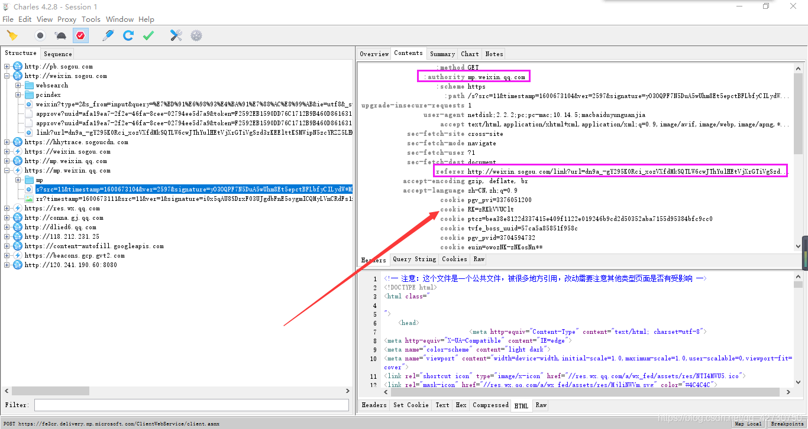Expand the http://dlied6.qq.com node
The height and width of the screenshot is (429, 808).
(7, 227)
